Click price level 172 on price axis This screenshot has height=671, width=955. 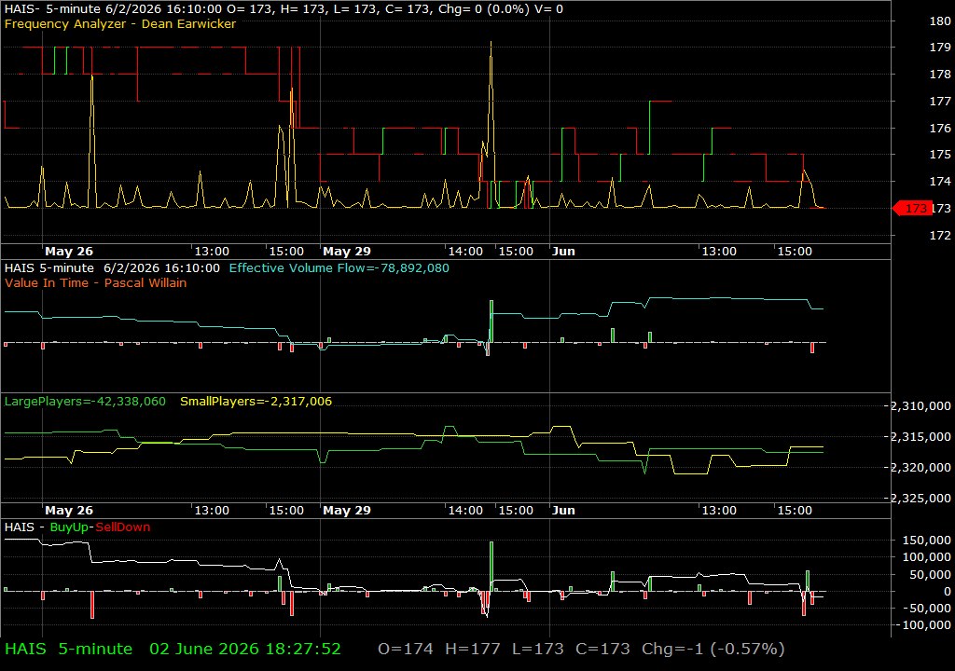[940, 235]
